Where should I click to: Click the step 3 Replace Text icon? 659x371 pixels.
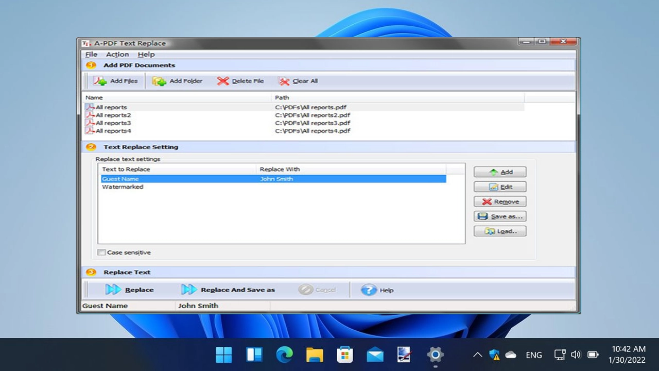[91, 272]
